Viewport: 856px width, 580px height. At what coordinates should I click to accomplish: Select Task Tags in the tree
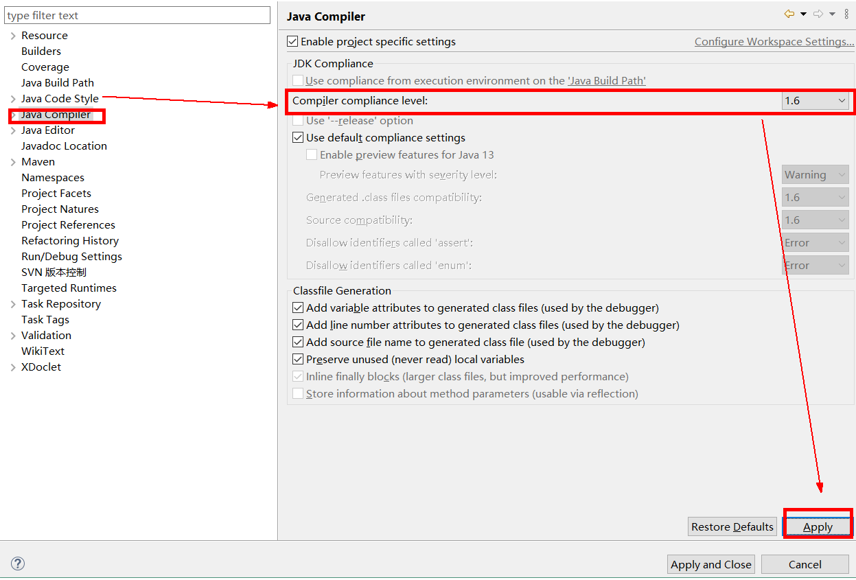coord(45,320)
